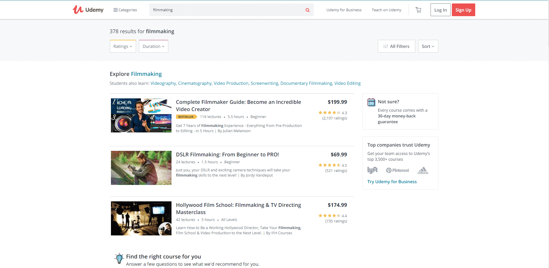549x268 pixels.
Task: Open Complete Filmmaker Guide course title
Action: 239,106
